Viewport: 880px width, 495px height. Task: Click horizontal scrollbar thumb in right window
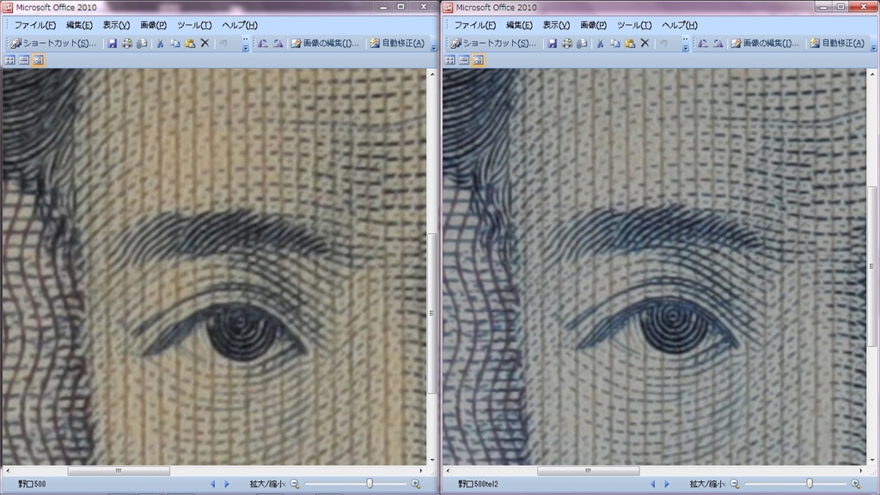(x=588, y=471)
